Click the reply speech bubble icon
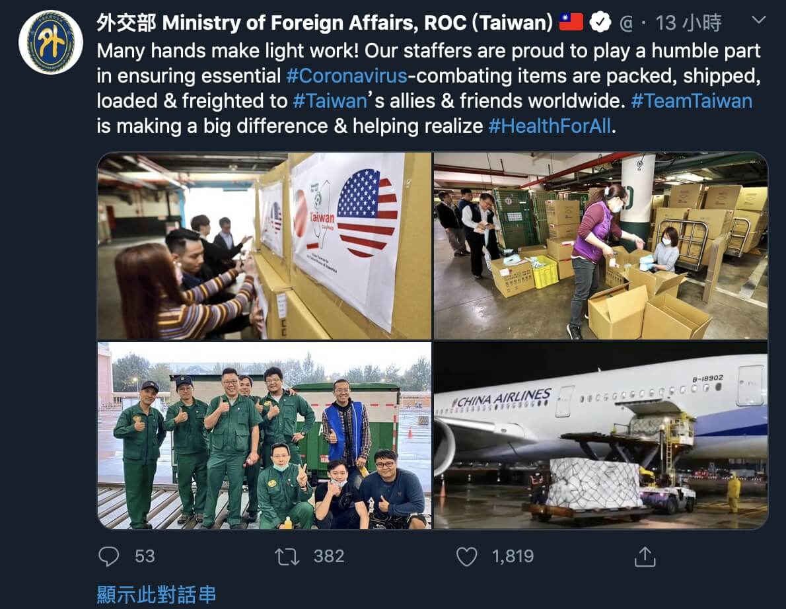The width and height of the screenshot is (786, 609). [108, 556]
